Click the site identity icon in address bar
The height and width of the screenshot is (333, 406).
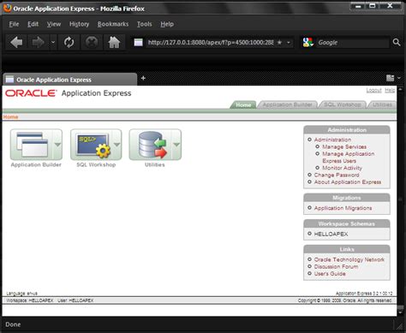click(x=138, y=43)
